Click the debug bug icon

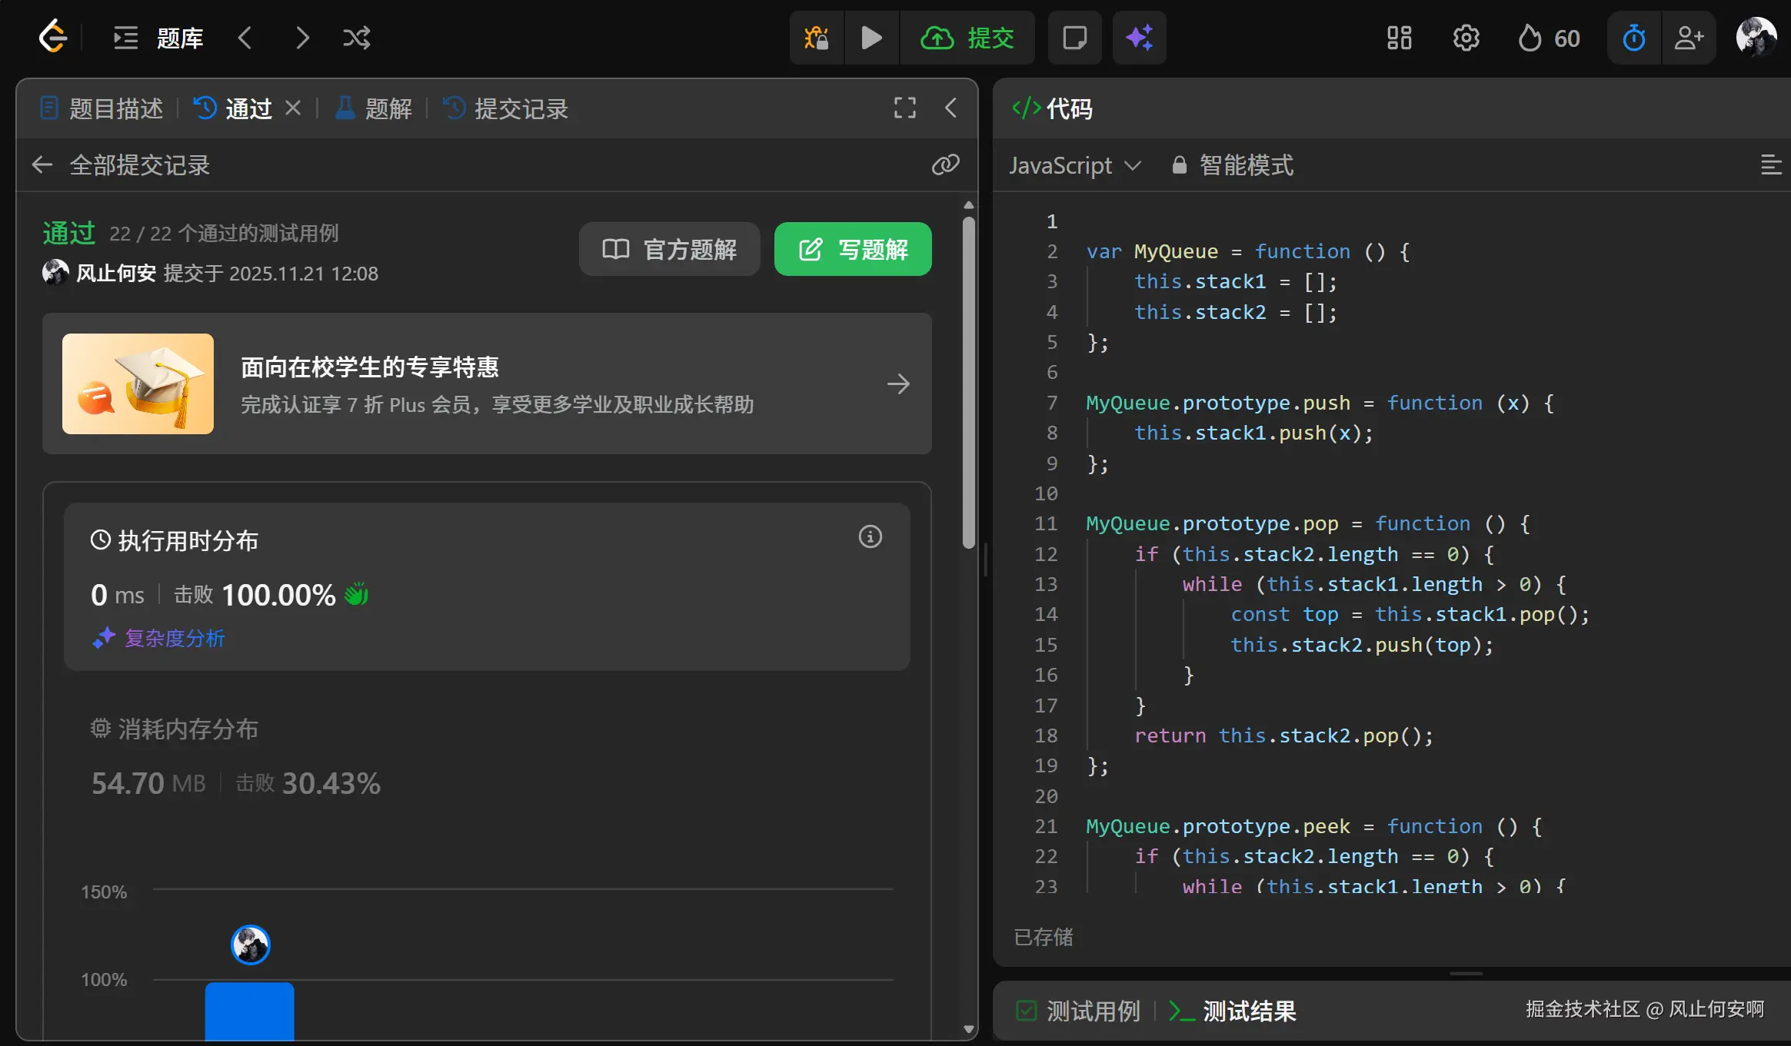[816, 38]
